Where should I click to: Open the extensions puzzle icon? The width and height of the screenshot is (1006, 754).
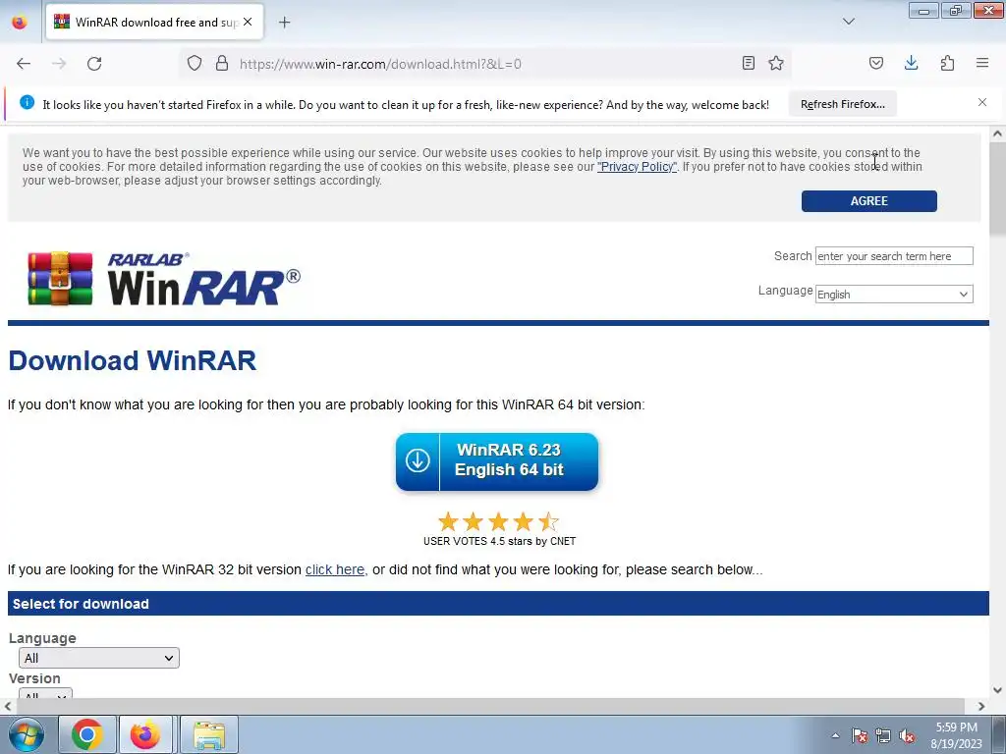point(947,63)
